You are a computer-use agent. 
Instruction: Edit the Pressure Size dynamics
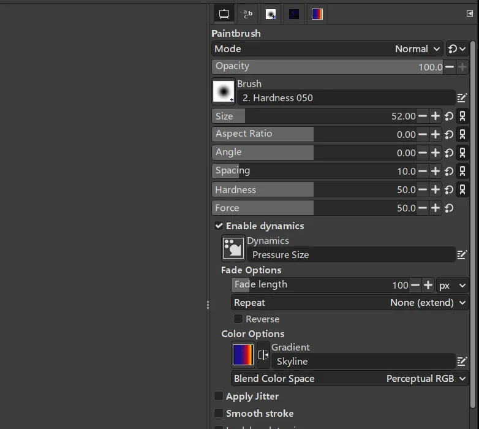[462, 254]
